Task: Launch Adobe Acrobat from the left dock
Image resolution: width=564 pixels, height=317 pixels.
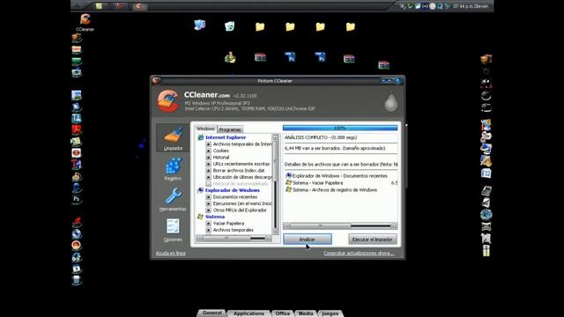Action: point(77,129)
